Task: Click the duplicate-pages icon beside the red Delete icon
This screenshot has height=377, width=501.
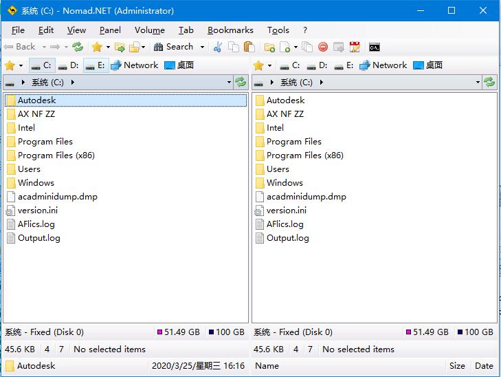Action: (307, 47)
